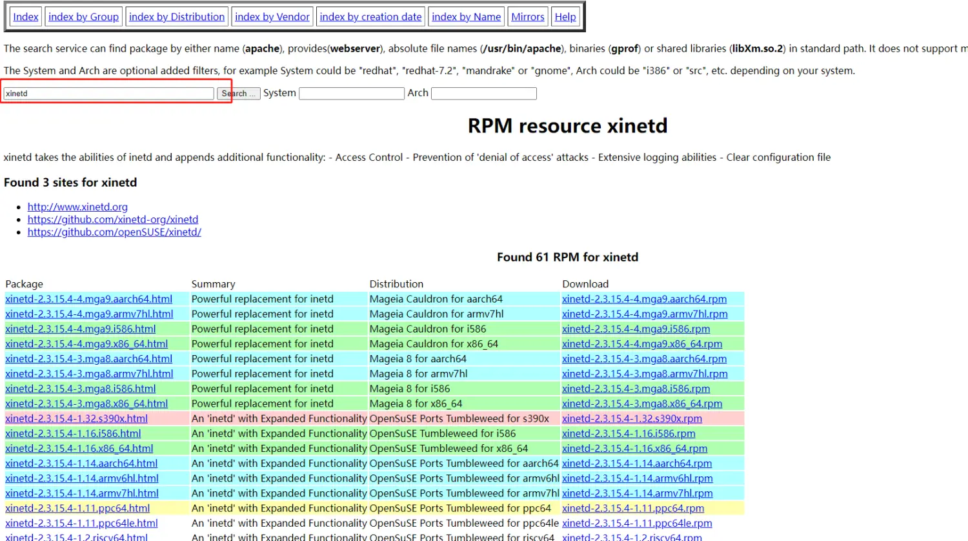
Task: Click the Summary column header
Action: point(213,284)
